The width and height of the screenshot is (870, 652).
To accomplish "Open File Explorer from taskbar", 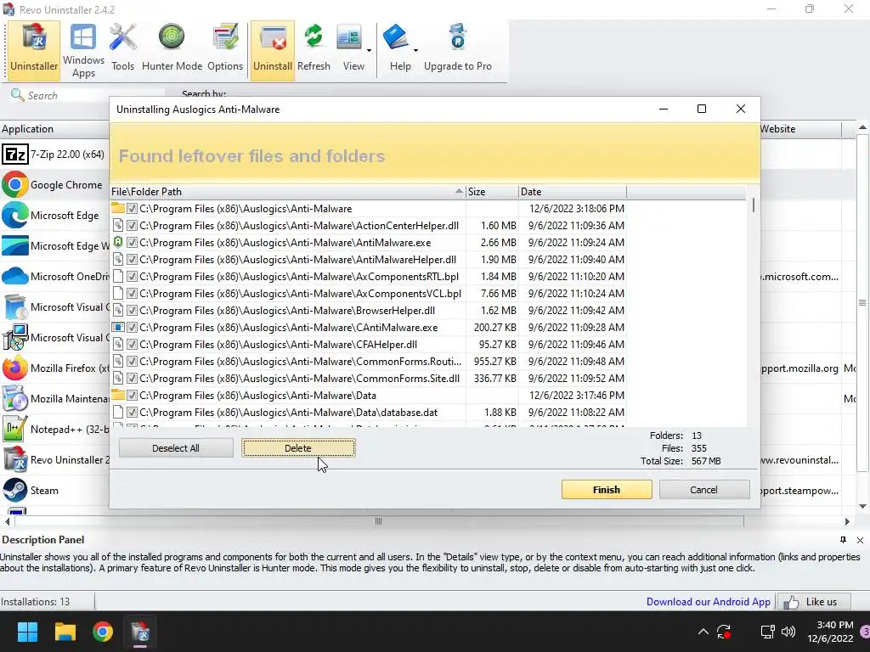I will tap(65, 632).
